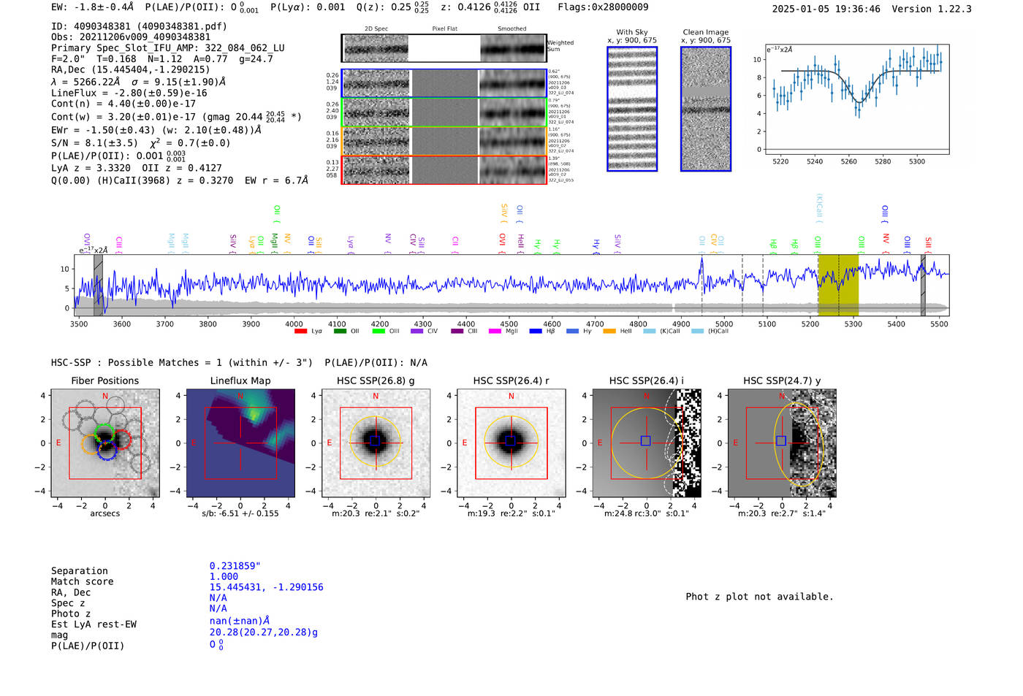The height and width of the screenshot is (696, 1023).
Task: Click the gray hatched band near 5460 Å
Action: tap(923, 285)
